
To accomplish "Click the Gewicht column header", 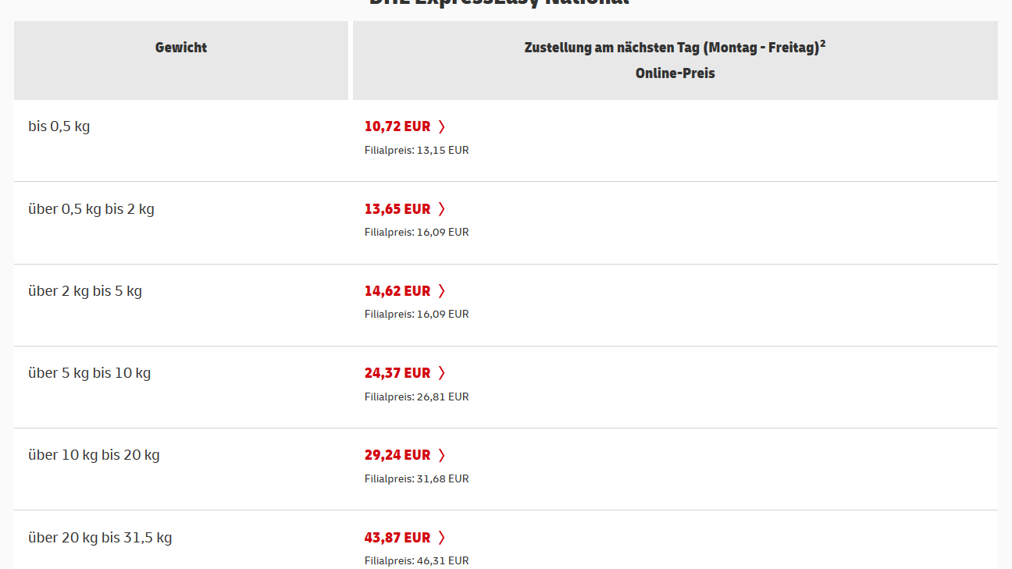I will 181,48.
